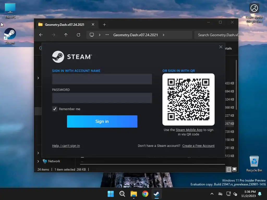Screen dimensions: 267x200
Task: Open Windows Search from the taskbar
Action: 122,194
